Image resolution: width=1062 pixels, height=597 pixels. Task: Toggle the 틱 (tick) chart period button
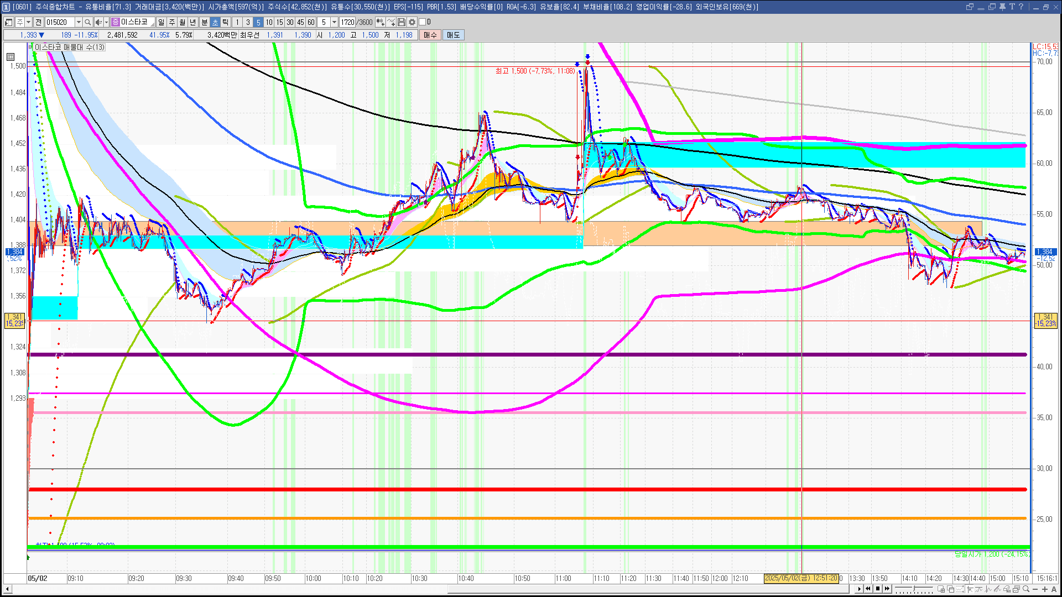click(x=226, y=22)
